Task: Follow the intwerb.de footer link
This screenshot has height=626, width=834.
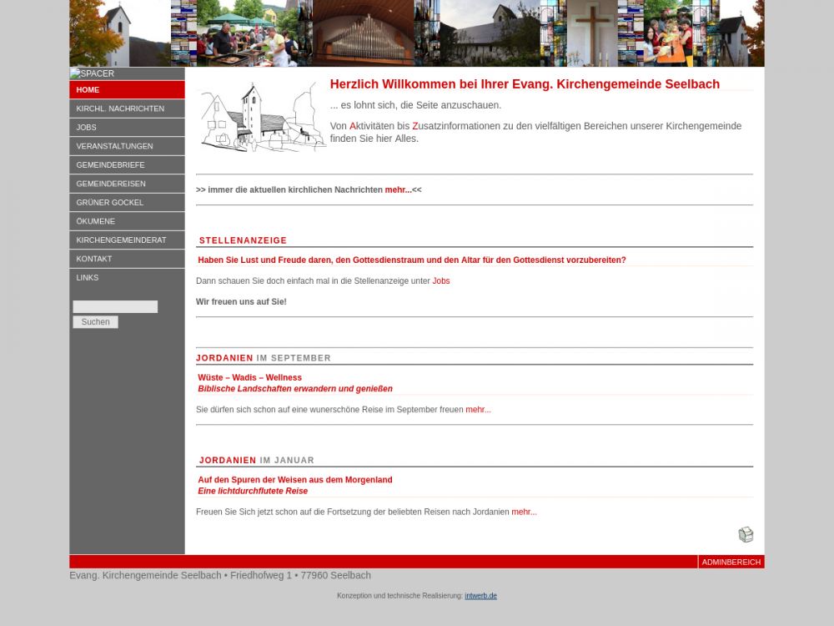Action: coord(480,596)
